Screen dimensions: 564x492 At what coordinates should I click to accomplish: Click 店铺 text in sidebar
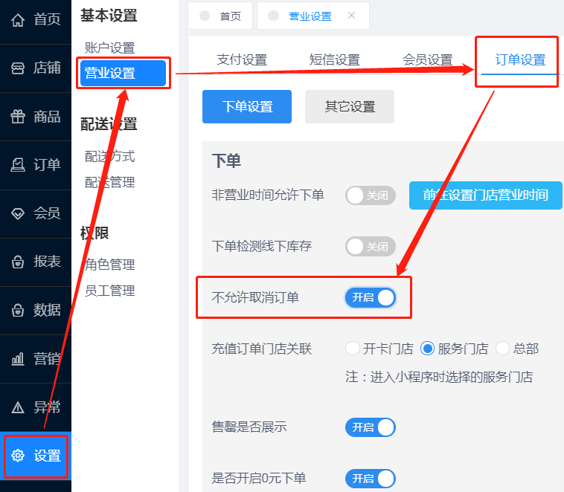tap(47, 68)
